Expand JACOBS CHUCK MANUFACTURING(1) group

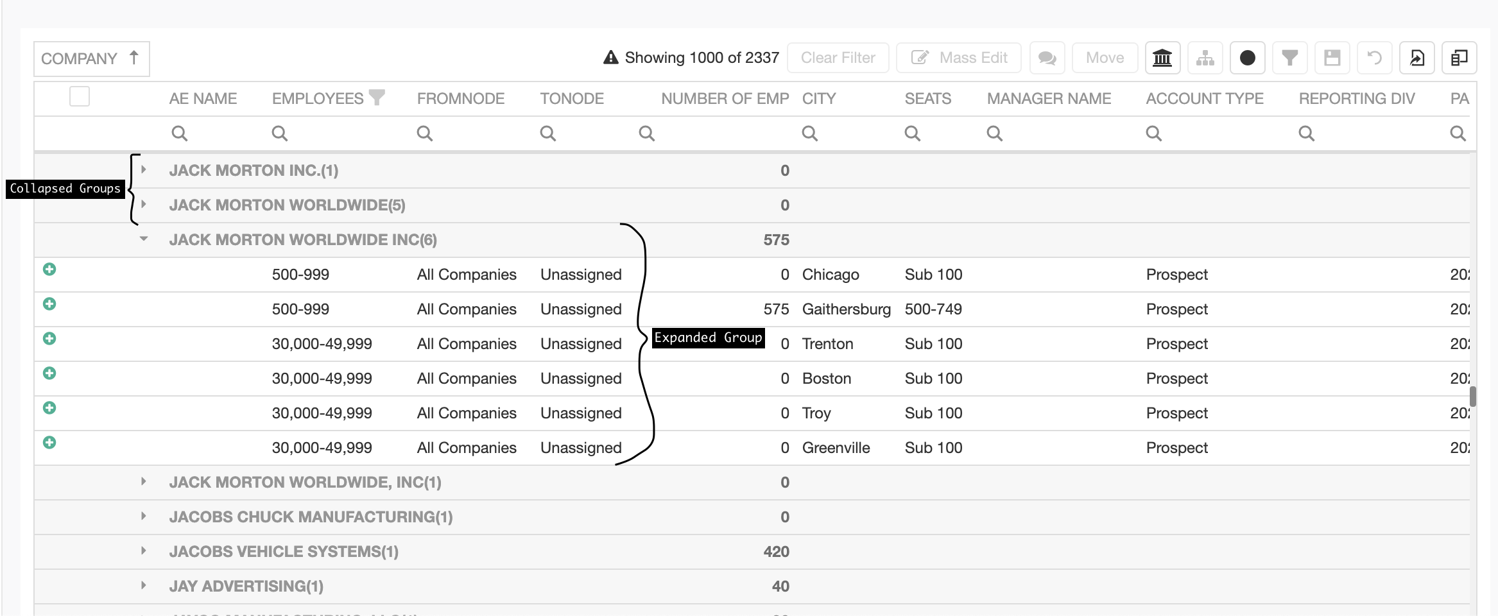click(144, 516)
